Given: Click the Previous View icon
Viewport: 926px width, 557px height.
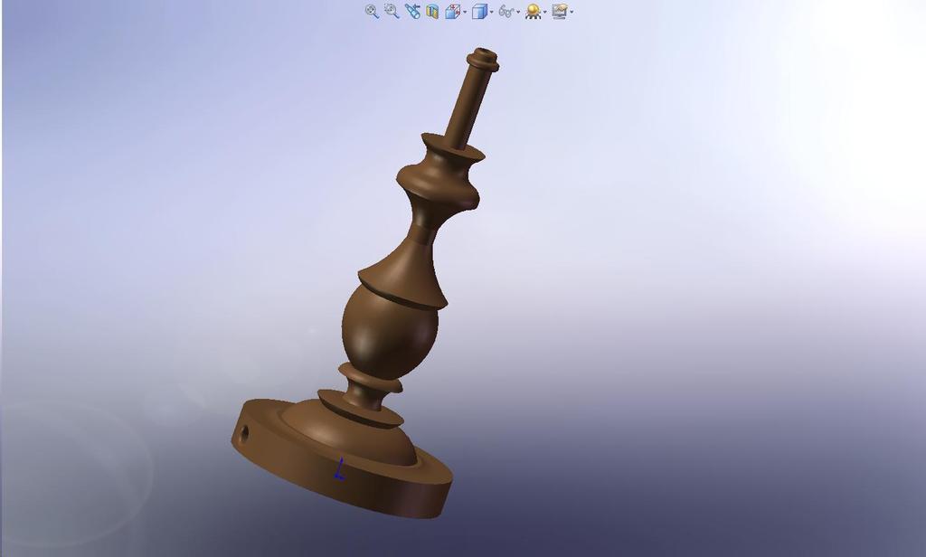Looking at the screenshot, I should click(x=412, y=11).
